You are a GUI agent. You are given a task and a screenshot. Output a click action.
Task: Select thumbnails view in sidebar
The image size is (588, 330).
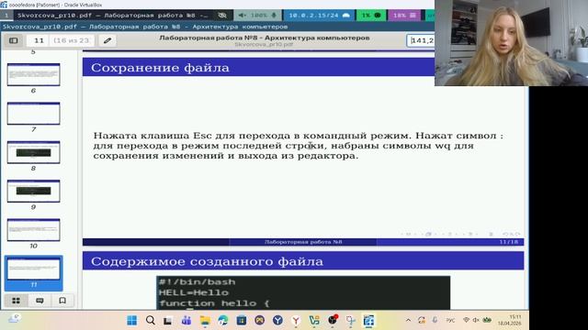pyautogui.click(x=17, y=301)
